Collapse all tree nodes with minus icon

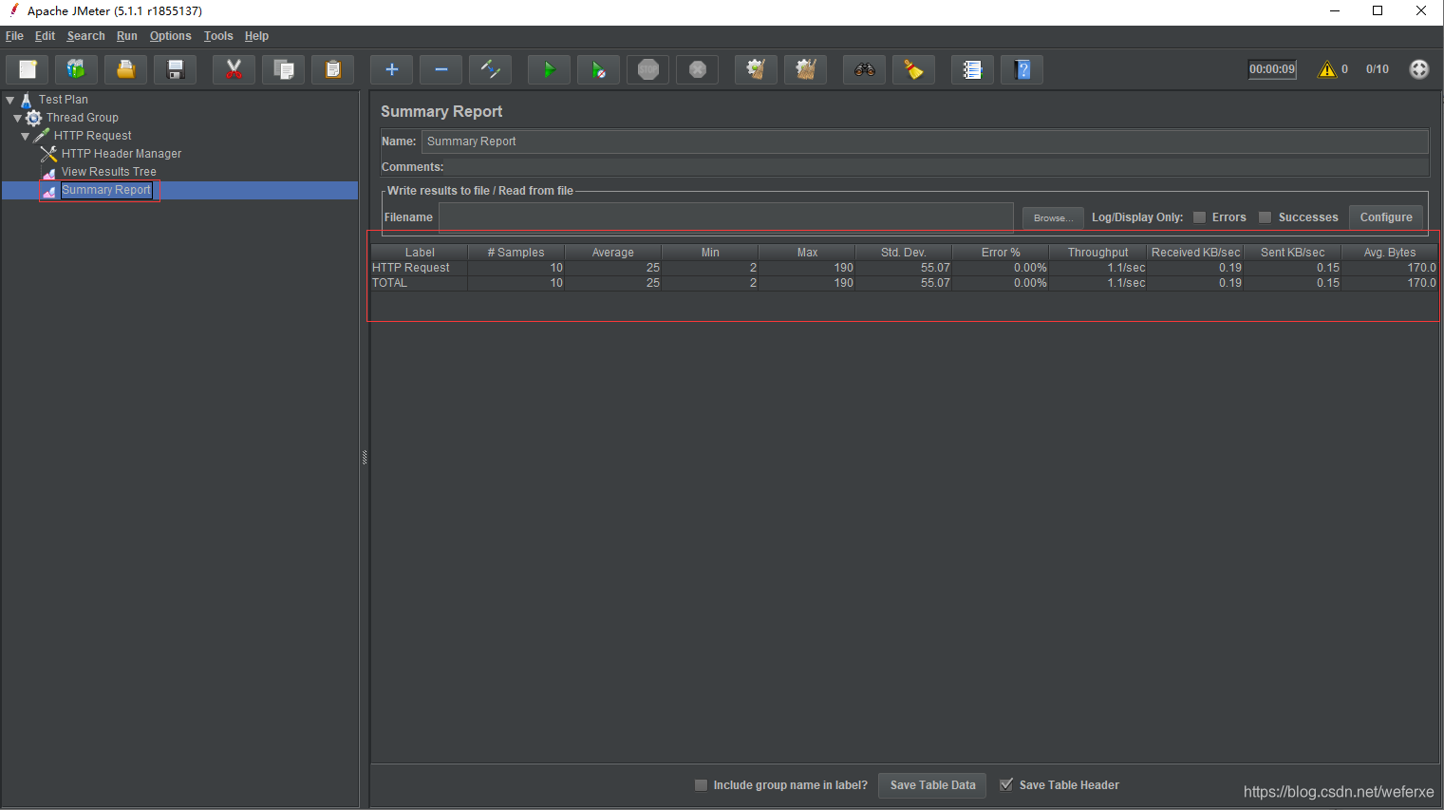click(x=441, y=69)
